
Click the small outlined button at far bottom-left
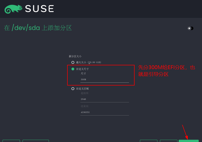coord(11,141)
